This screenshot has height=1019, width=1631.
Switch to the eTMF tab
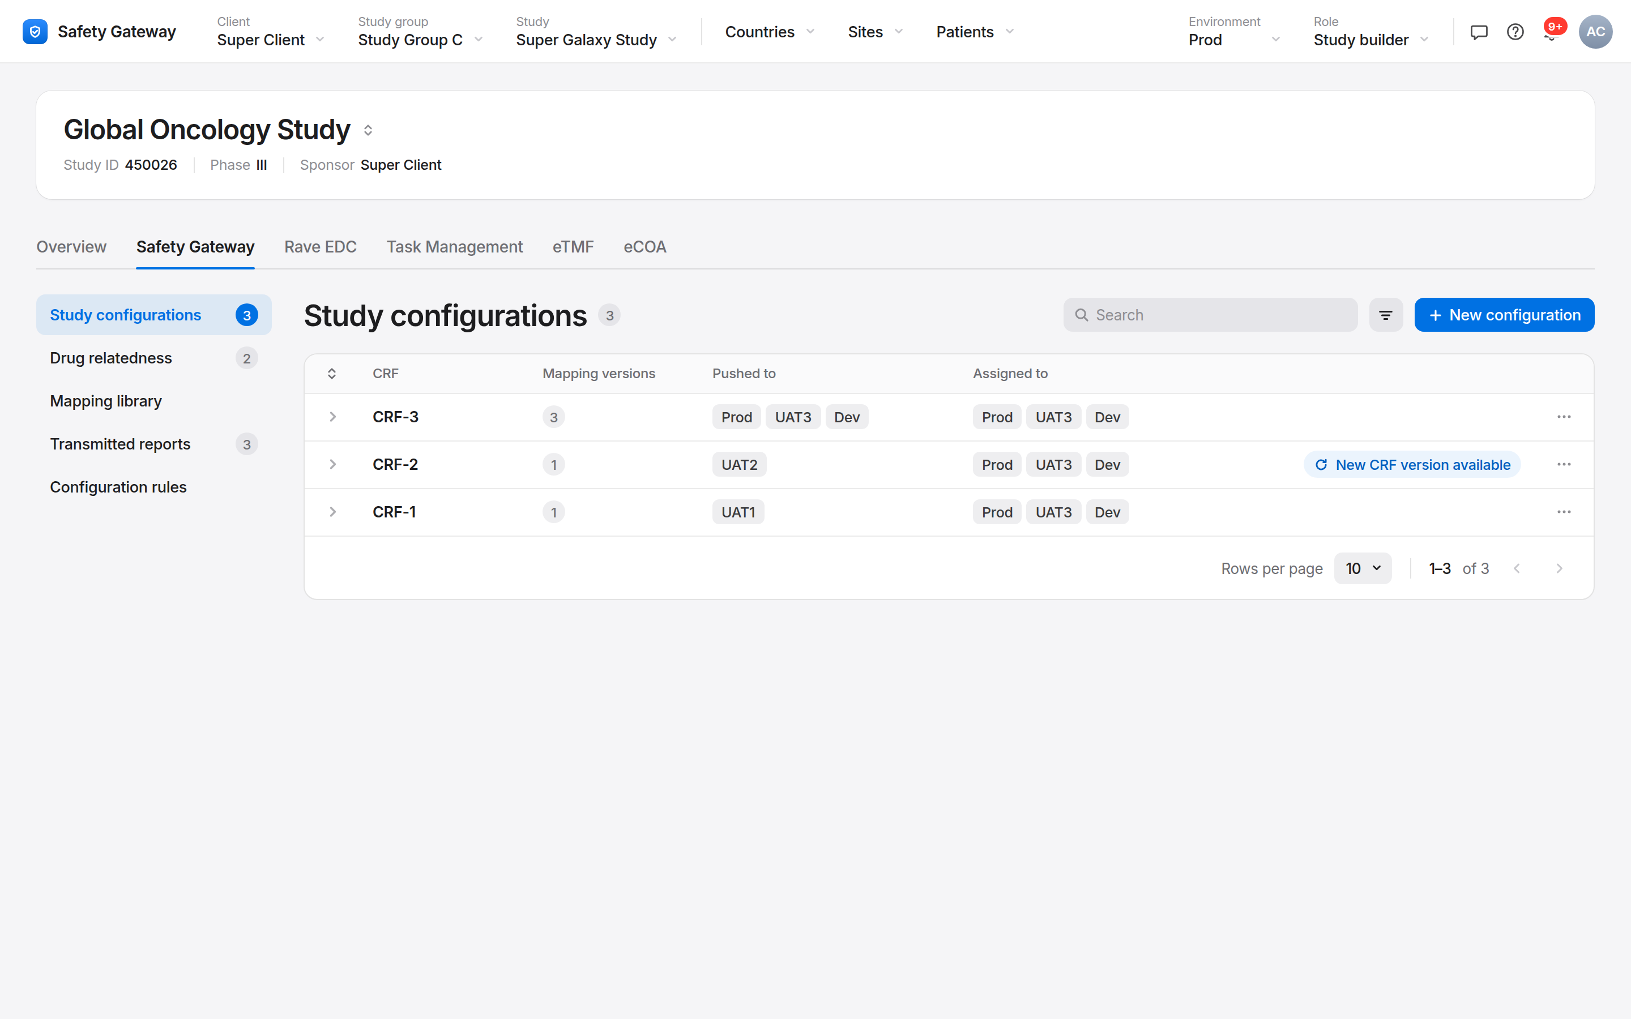tap(573, 247)
